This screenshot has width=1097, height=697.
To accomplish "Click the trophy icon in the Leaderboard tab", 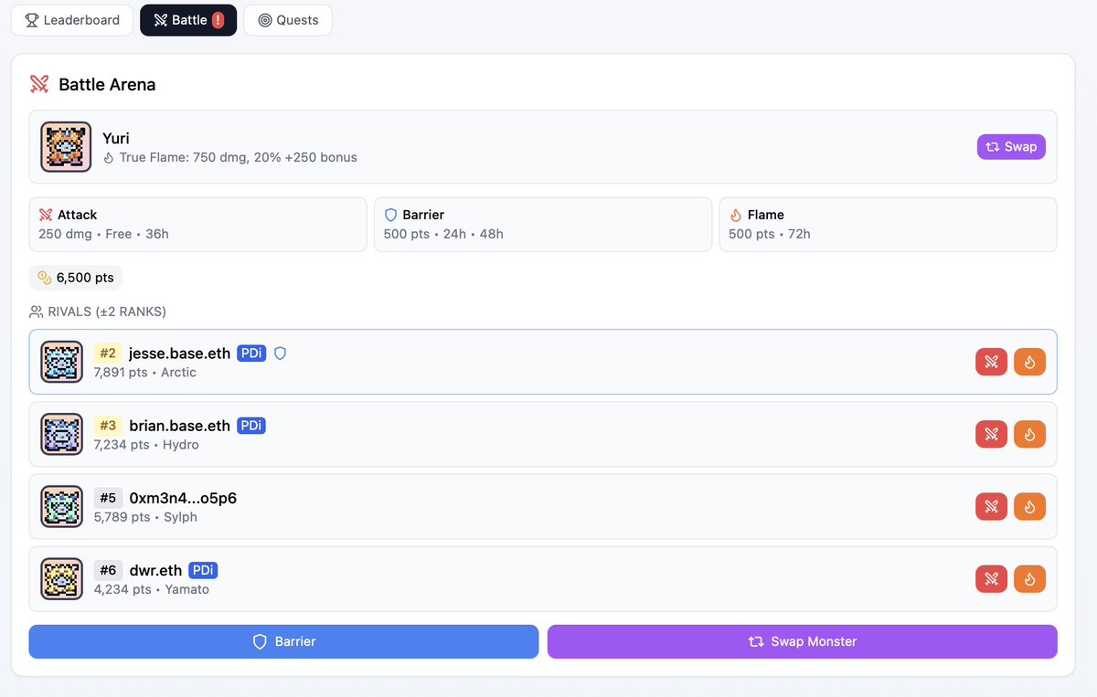I will coord(31,20).
